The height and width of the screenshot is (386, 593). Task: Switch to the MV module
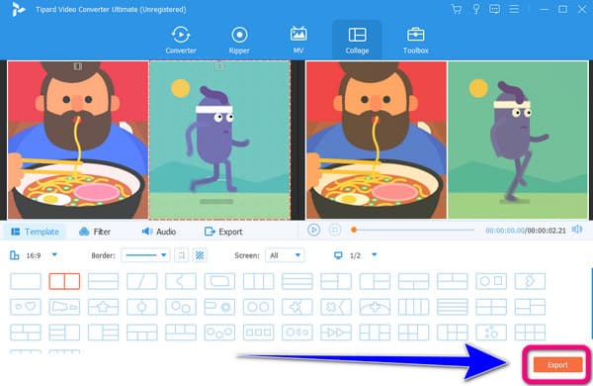click(x=298, y=41)
